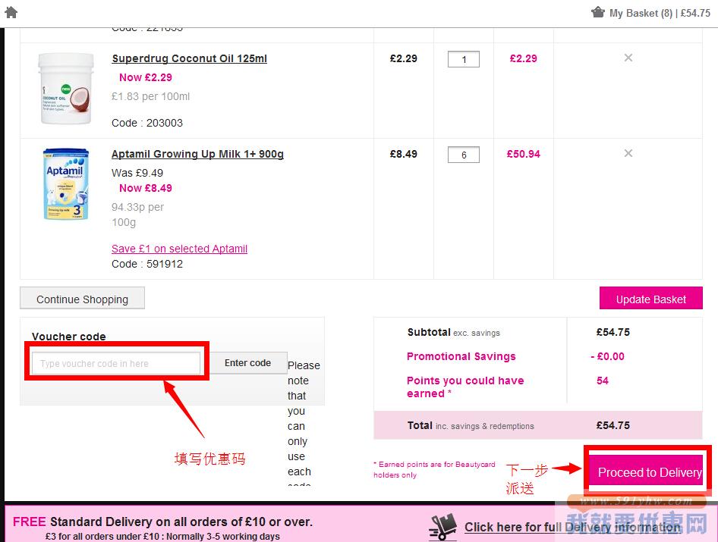
Task: Select the £2.29 coconut oil line total
Action: coord(523,58)
